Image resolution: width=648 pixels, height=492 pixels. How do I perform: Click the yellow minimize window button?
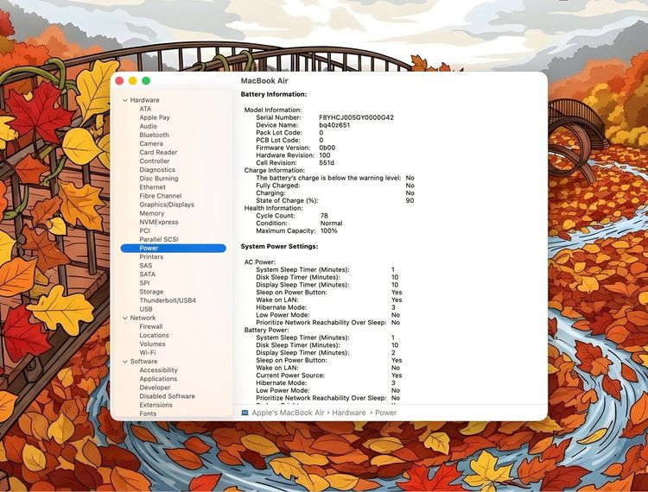133,81
